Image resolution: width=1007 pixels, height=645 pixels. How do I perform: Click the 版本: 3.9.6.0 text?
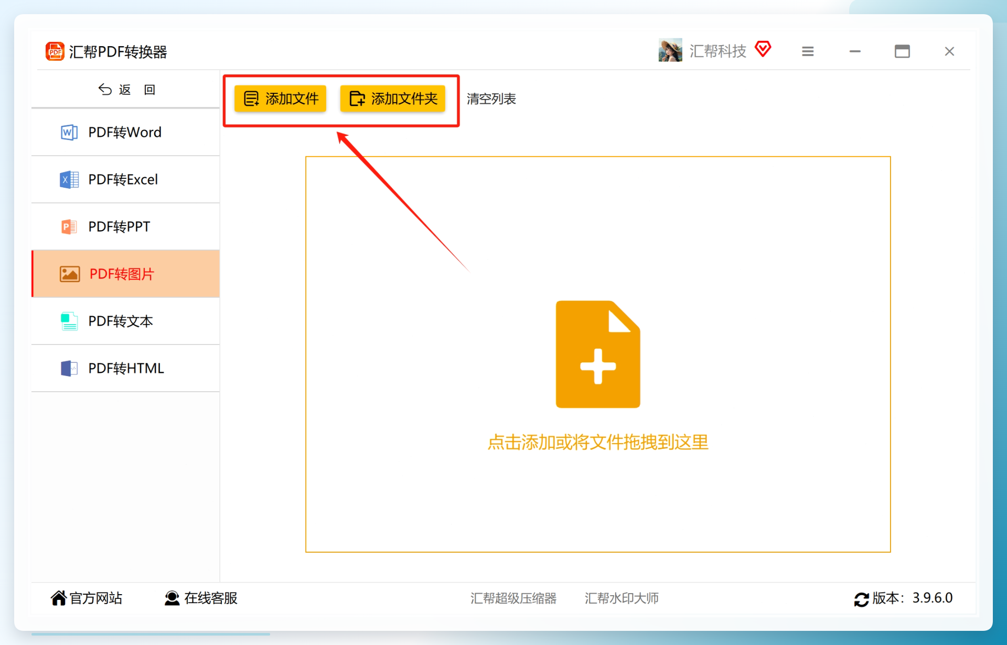pos(913,598)
